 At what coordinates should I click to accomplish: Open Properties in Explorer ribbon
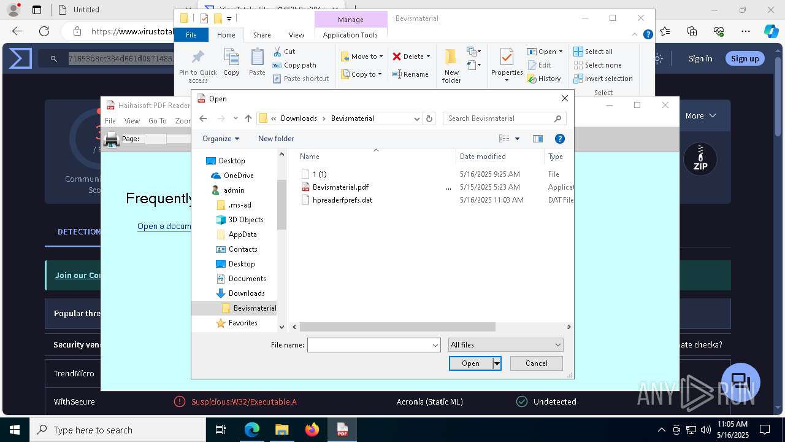[x=507, y=66]
